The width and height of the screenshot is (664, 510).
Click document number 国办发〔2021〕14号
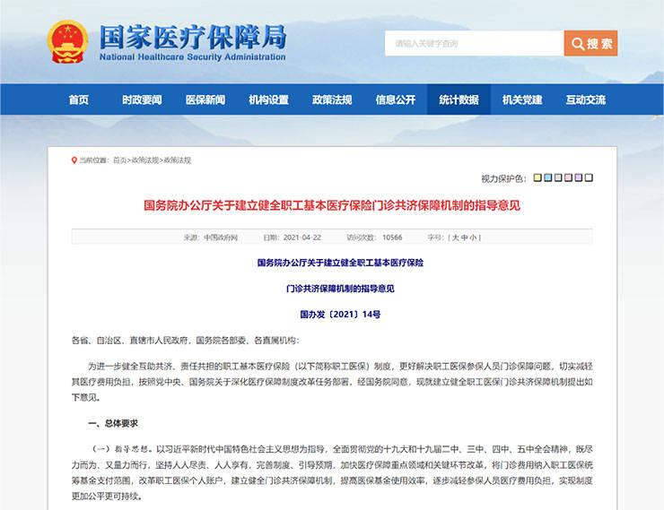[340, 315]
